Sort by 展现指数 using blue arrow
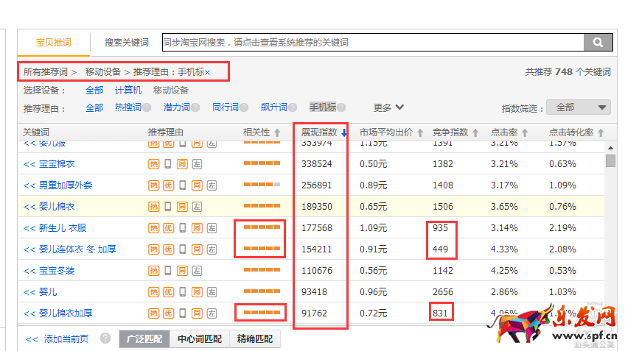 pyautogui.click(x=344, y=133)
